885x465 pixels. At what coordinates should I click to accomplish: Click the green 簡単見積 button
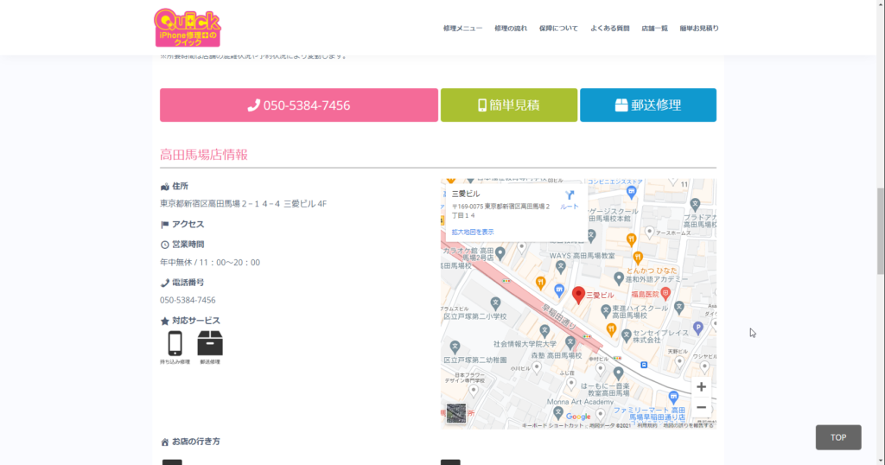click(508, 105)
